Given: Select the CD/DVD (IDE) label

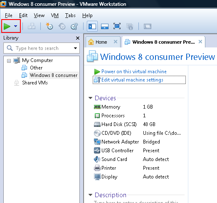Looking at the screenshot, I should [116, 133].
